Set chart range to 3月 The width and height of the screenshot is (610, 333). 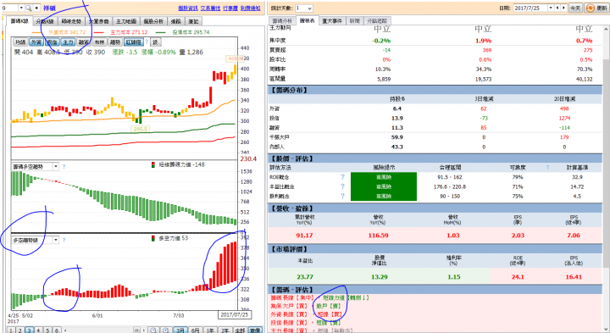[x=180, y=330]
